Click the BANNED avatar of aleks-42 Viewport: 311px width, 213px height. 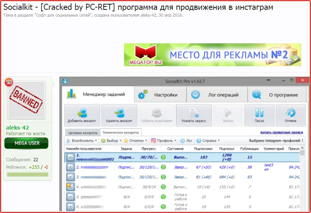click(x=26, y=100)
